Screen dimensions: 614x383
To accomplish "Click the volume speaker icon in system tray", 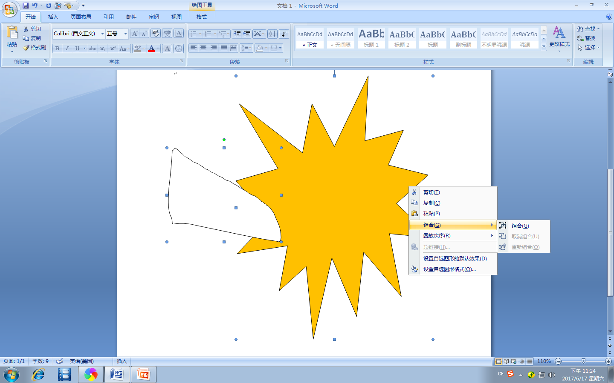I will (x=552, y=375).
